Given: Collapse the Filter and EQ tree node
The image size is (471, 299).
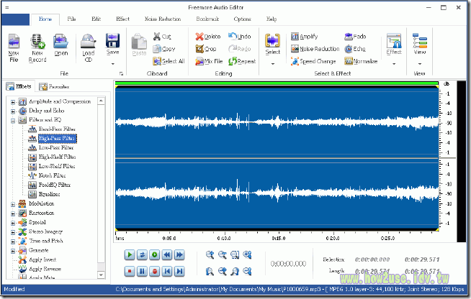Looking at the screenshot, I should point(14,120).
